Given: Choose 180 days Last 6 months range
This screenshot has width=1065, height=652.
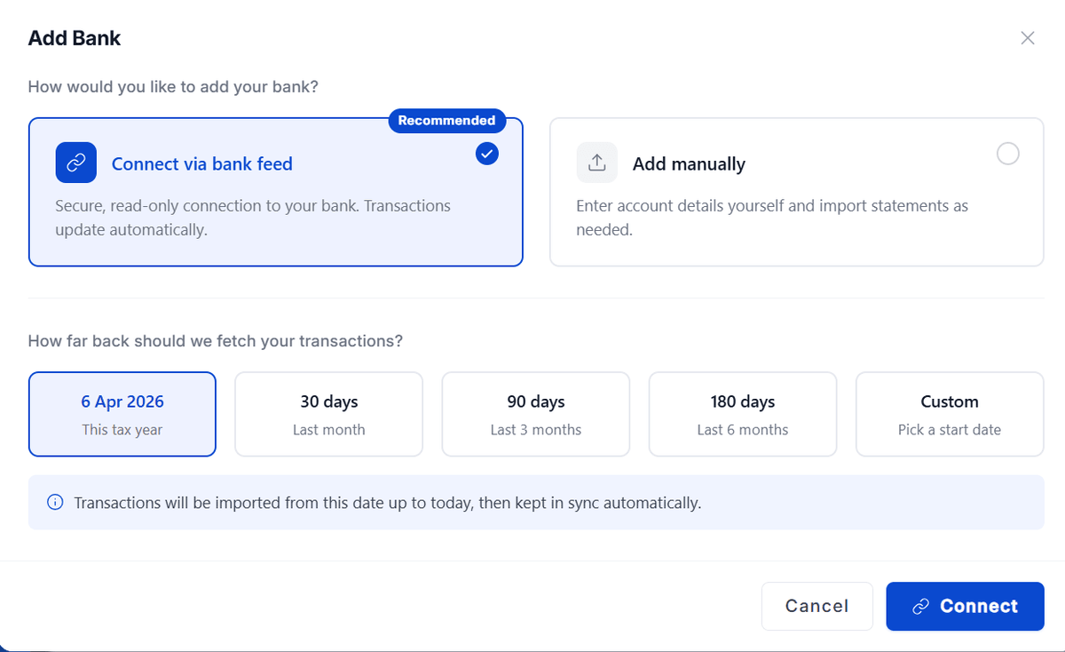Looking at the screenshot, I should pyautogui.click(x=743, y=414).
